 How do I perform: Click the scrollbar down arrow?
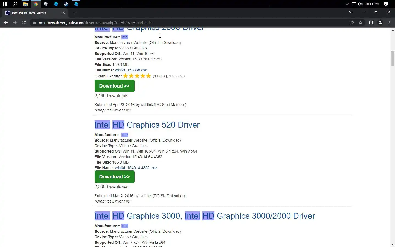(x=393, y=245)
